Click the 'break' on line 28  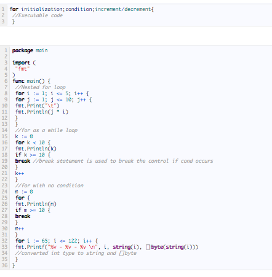click(x=23, y=216)
